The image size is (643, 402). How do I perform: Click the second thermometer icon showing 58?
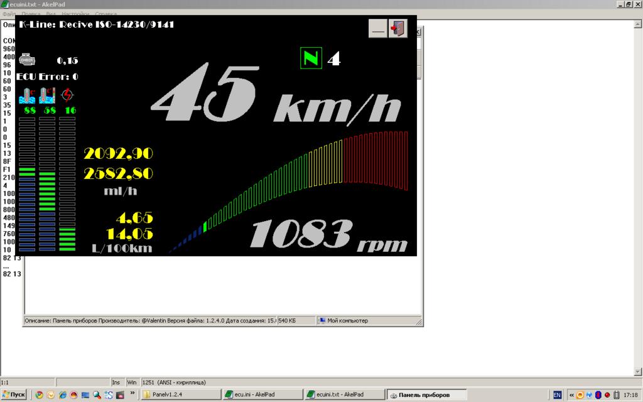[x=47, y=95]
